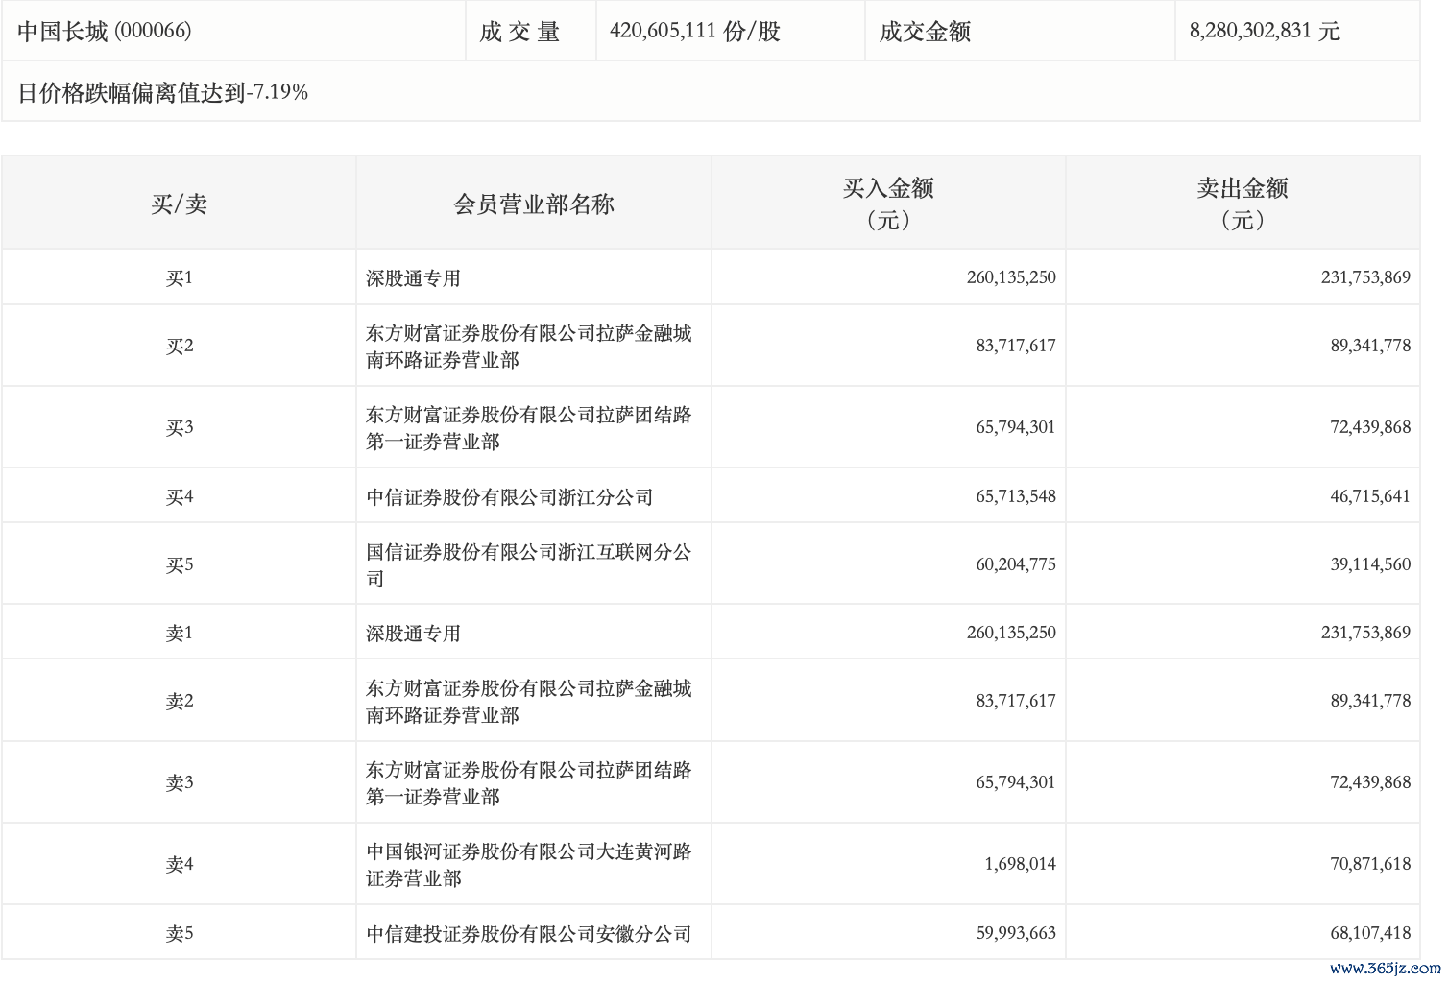Select buy amount 1,698,014
Image resolution: width=1448 pixels, height=983 pixels.
(x=1020, y=864)
